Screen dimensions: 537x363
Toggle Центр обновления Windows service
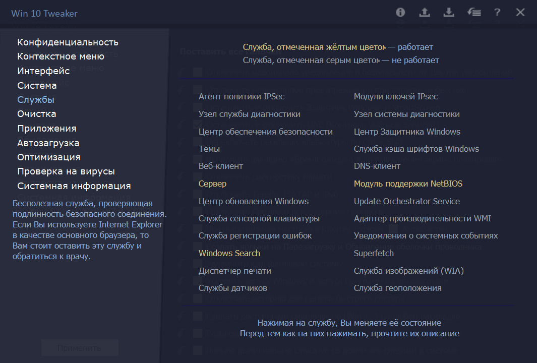pyautogui.click(x=254, y=201)
